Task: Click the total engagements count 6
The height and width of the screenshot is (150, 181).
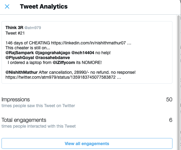Action: pos(171,120)
